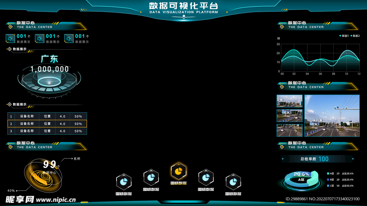Open the middle small traffic camera thumbnail
The image size is (367, 206).
tap(290, 116)
